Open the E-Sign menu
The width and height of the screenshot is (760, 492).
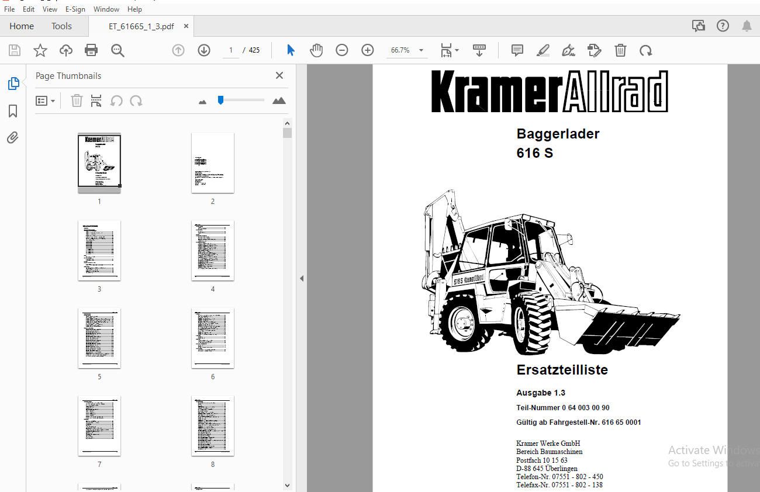click(75, 9)
